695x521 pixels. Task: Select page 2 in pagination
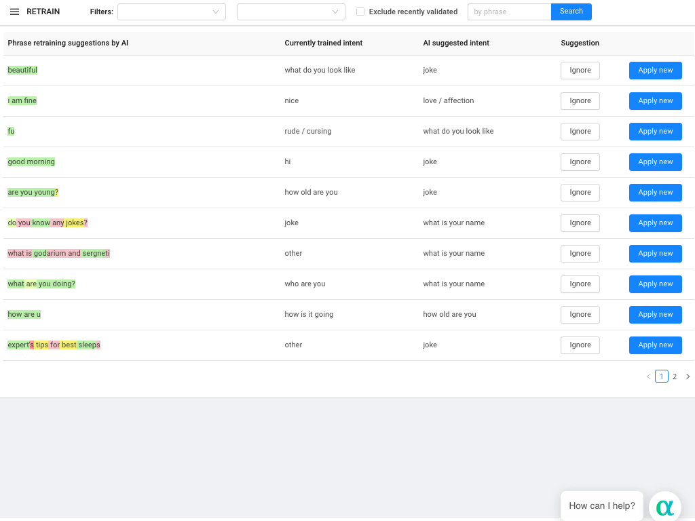675,377
